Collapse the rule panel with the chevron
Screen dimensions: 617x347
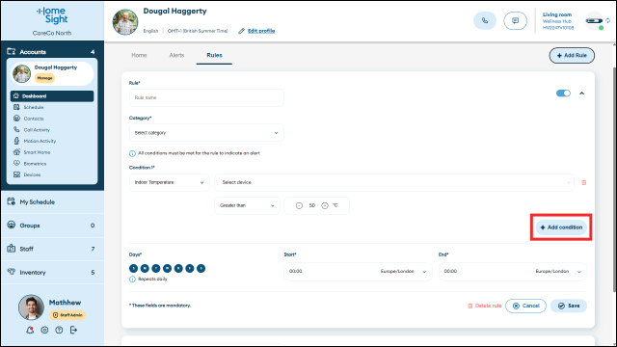coord(581,93)
